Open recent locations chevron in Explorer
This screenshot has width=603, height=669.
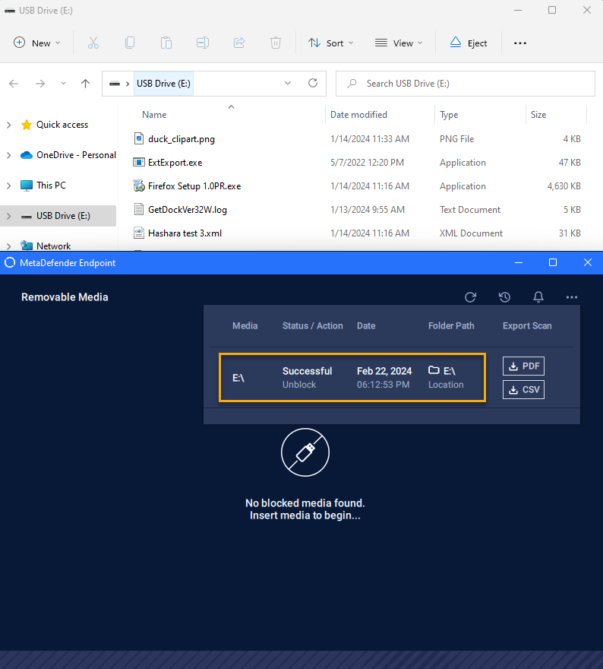tap(63, 84)
